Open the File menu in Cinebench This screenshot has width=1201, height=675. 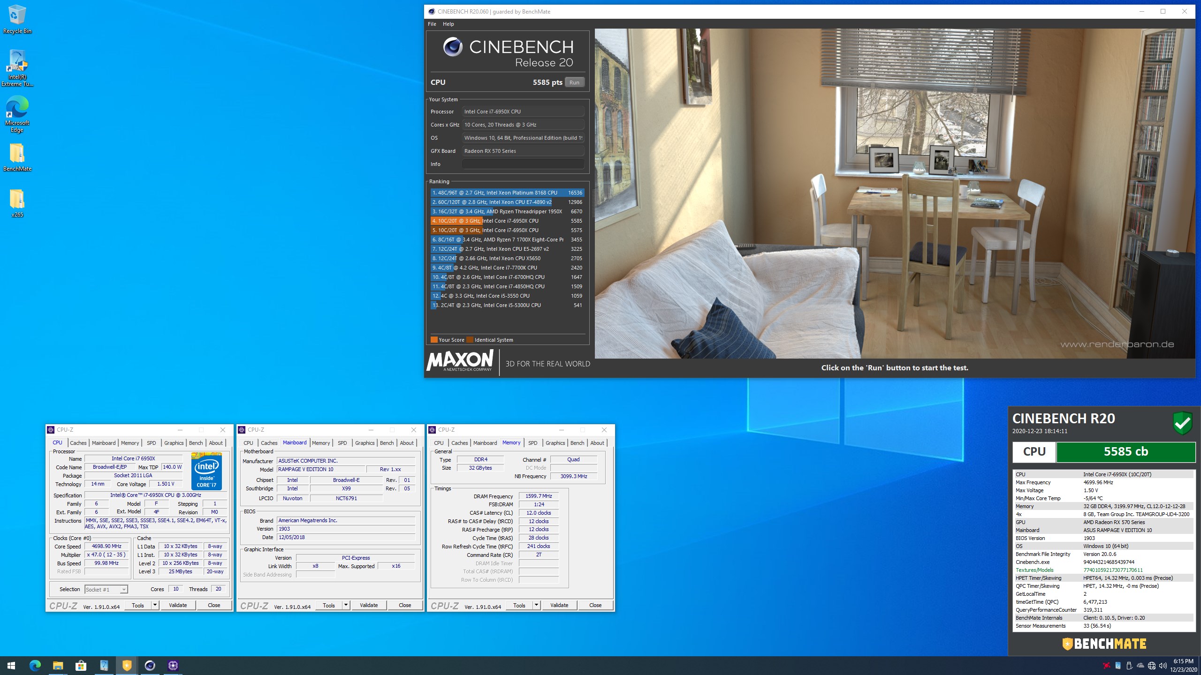[432, 24]
